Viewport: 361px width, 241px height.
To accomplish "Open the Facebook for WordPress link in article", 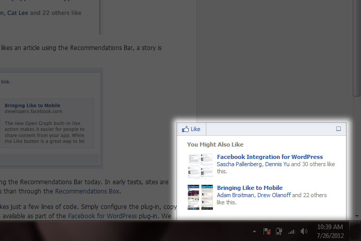I will click(x=103, y=216).
